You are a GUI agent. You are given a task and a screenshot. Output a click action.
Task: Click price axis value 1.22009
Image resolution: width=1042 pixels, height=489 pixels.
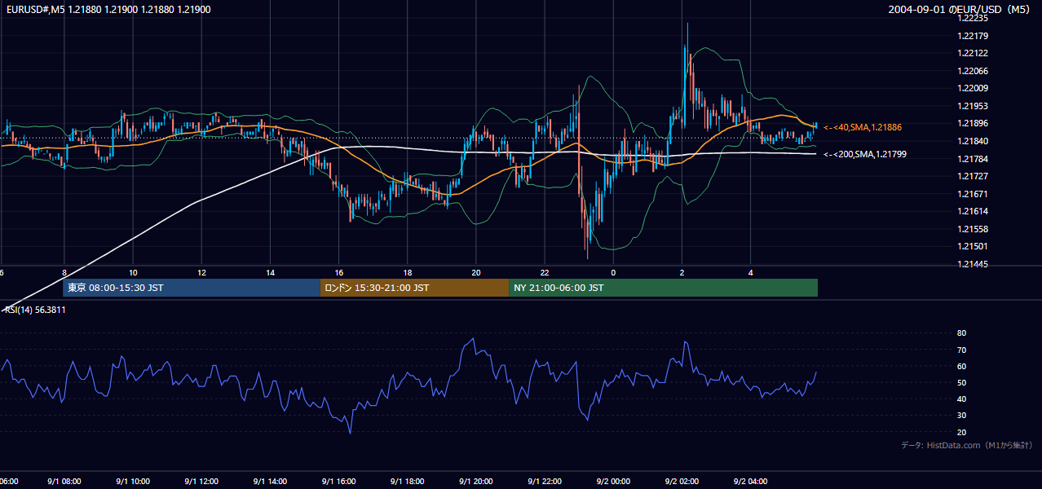click(973, 88)
